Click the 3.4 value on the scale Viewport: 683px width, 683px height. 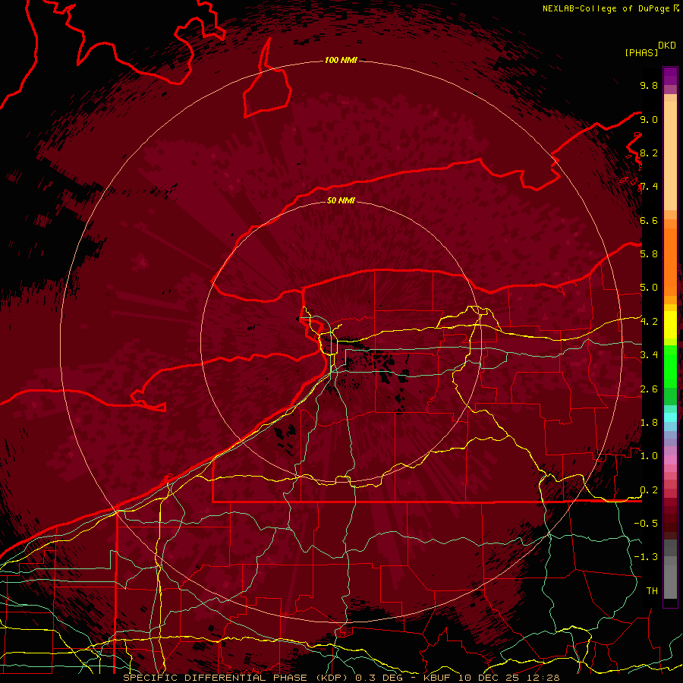649,354
